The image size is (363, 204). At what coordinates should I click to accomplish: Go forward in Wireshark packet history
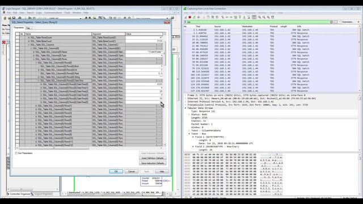pos(231,18)
